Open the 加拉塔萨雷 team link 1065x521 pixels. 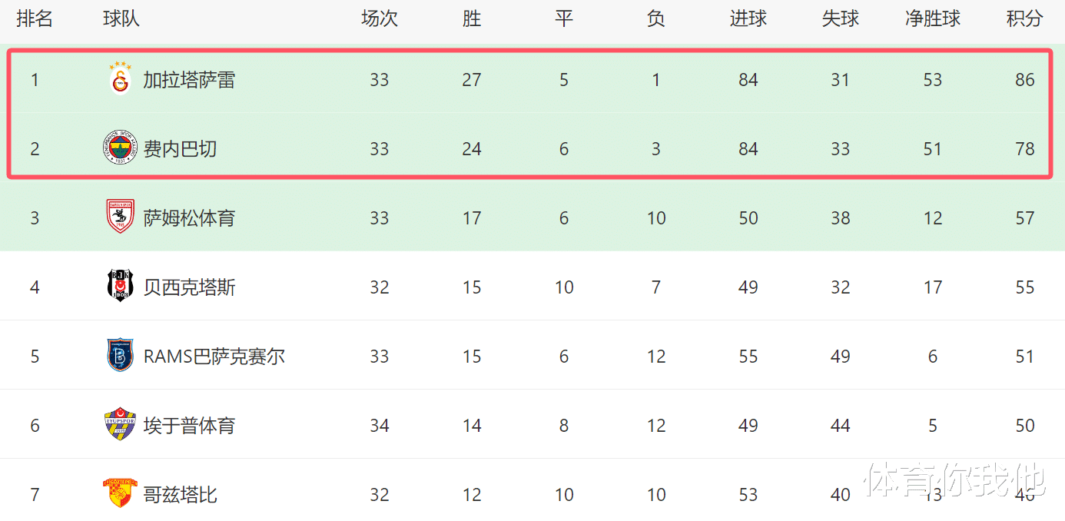click(x=189, y=80)
